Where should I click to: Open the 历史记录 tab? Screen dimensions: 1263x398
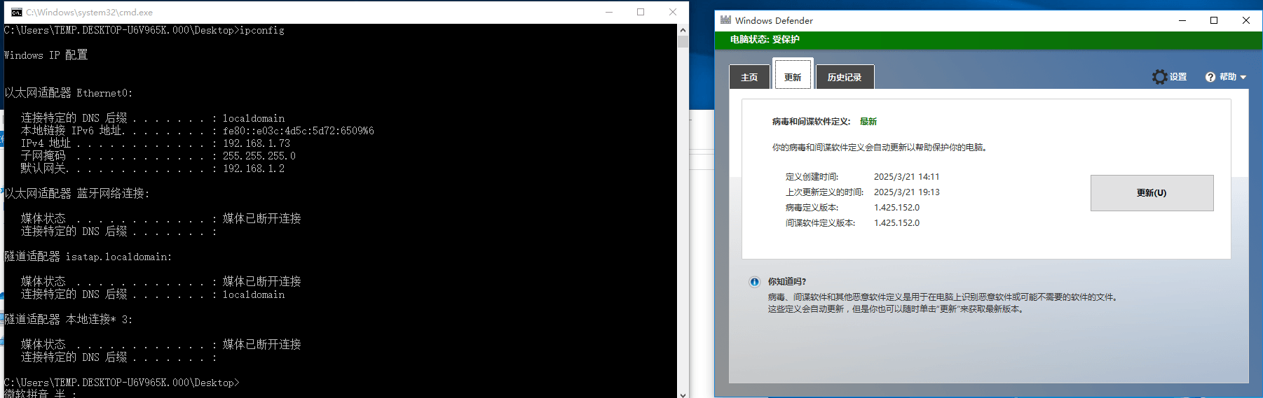[x=844, y=77]
